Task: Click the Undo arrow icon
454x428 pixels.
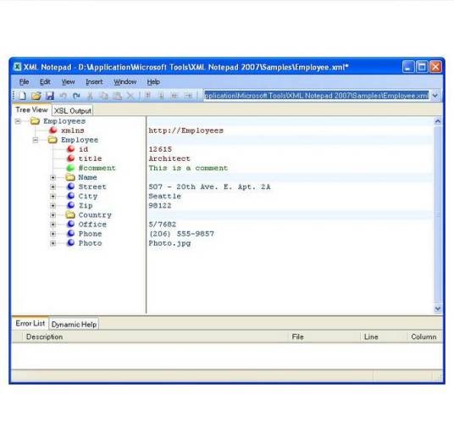Action: (64, 96)
